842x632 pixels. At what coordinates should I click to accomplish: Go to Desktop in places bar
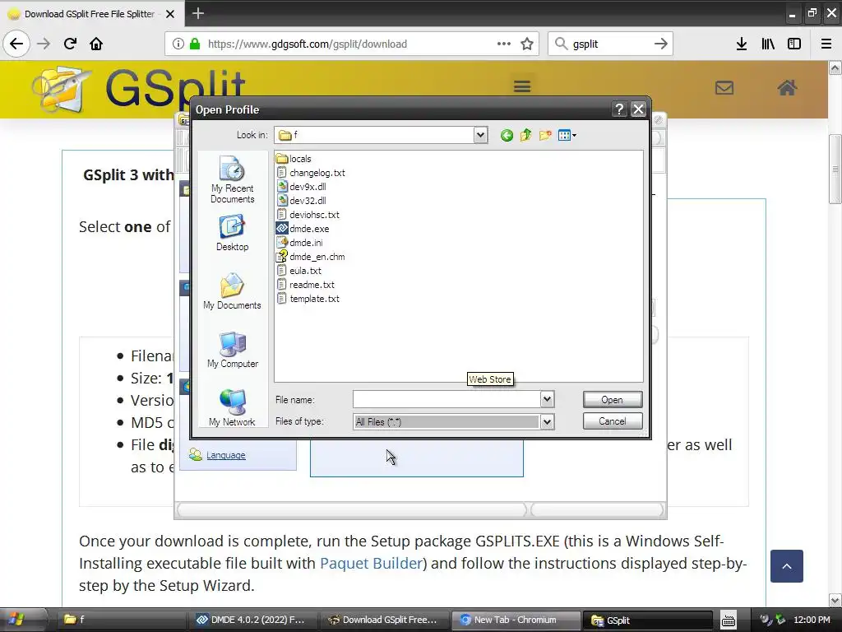233,233
